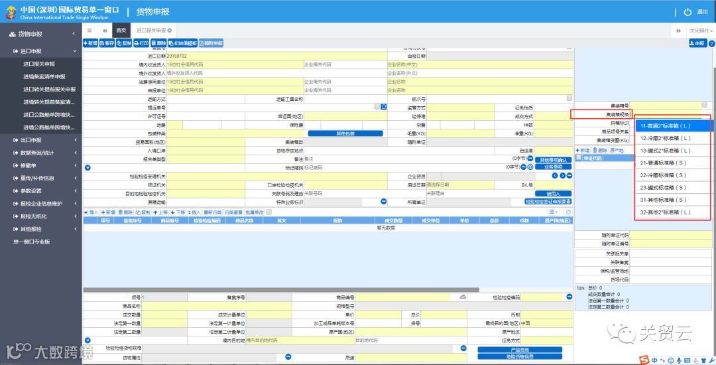The image size is (716, 365).
Task: Choose 23-罐式标准箱 (S) from the list
Action: pos(672,187)
